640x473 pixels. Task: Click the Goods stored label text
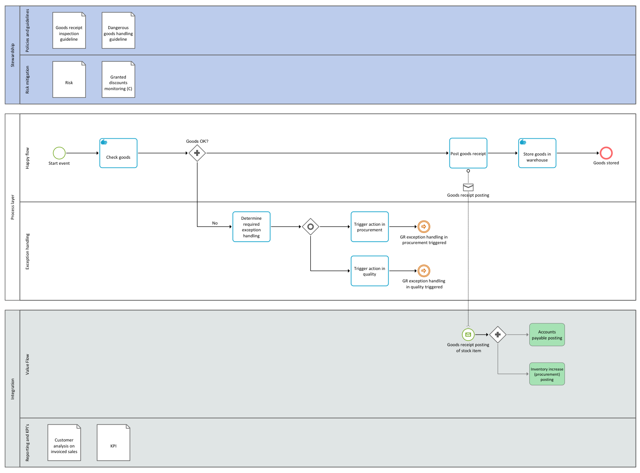coord(606,163)
